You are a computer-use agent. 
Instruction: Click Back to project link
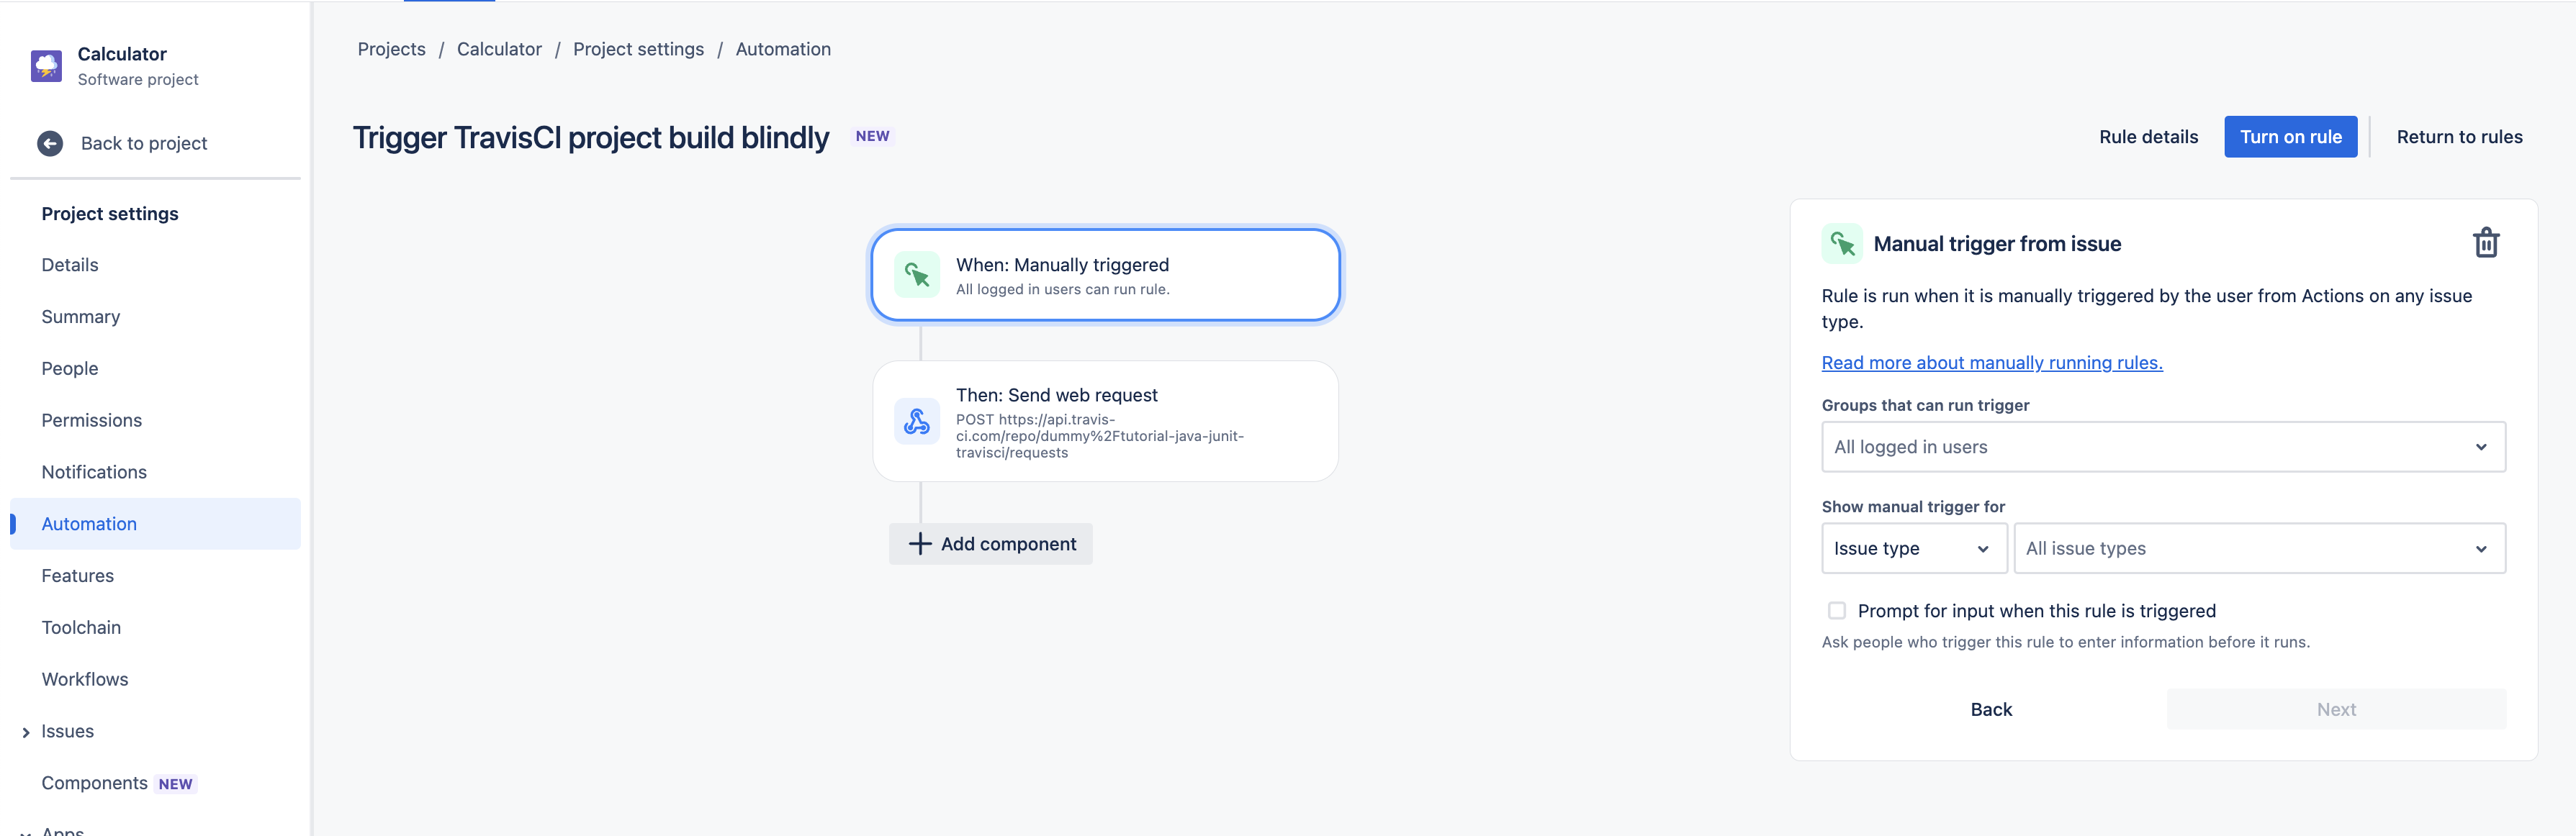pyautogui.click(x=144, y=144)
